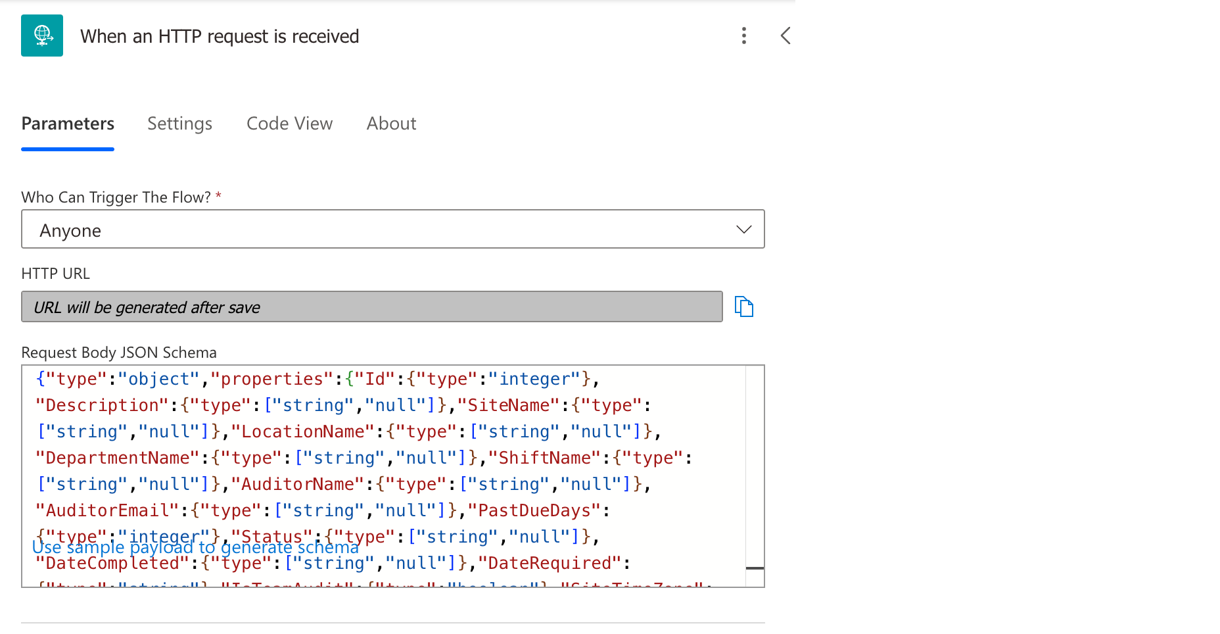Screen dimensions: 1220x634
Task: Go to the Code View tab
Action: point(289,124)
